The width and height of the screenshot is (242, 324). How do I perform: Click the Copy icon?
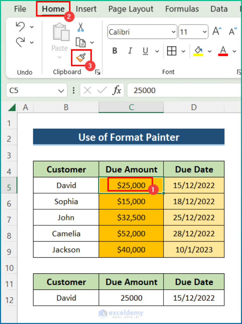81,42
